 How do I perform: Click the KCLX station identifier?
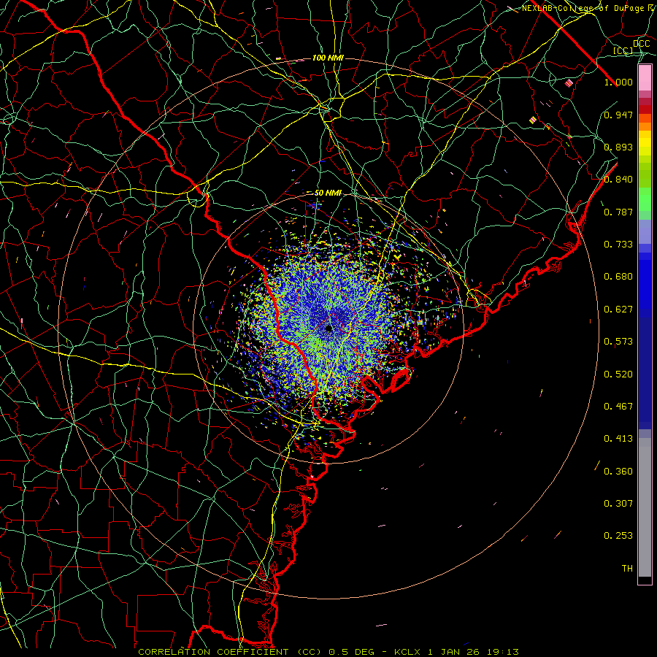click(407, 652)
